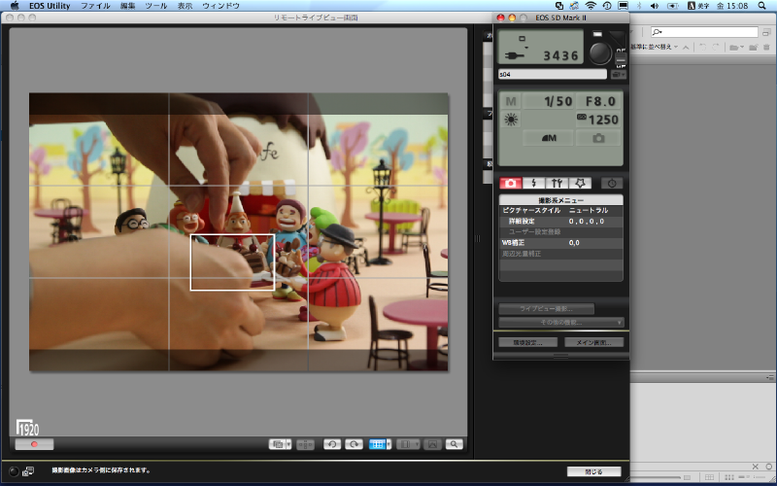The width and height of the screenshot is (777, 486).
Task: Open the wrench setup menu tab
Action: tap(557, 183)
